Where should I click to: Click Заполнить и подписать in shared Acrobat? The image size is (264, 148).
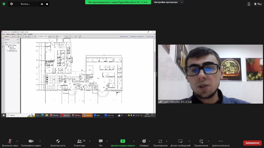click(x=137, y=37)
